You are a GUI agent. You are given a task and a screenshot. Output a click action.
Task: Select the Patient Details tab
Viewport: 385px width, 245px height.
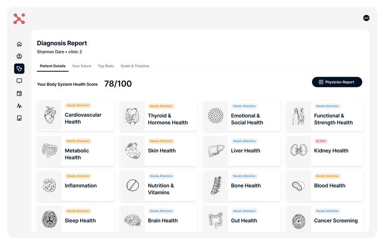click(53, 66)
